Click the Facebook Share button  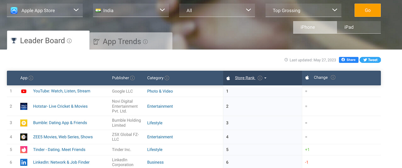[348, 60]
